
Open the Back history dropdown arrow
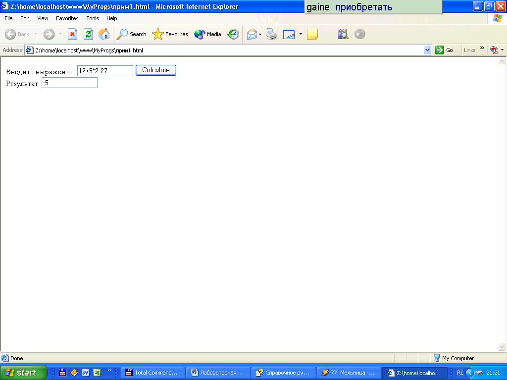coord(35,34)
